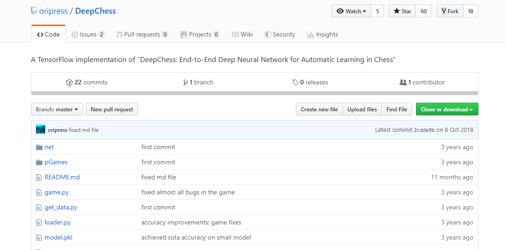The image size is (505, 250).
Task: Open the stargazers count 60
Action: coord(424,11)
